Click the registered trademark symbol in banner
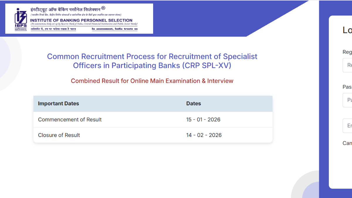352x198 pixels. pos(103,8)
